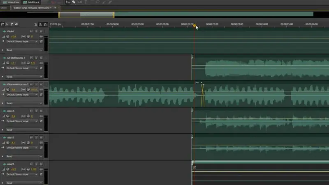
Task: Solo the Aku1A track
Action: click(36, 111)
